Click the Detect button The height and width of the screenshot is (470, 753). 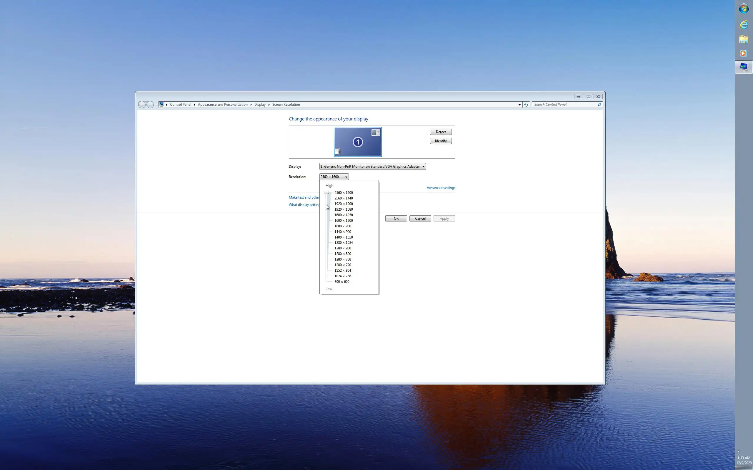click(x=441, y=132)
